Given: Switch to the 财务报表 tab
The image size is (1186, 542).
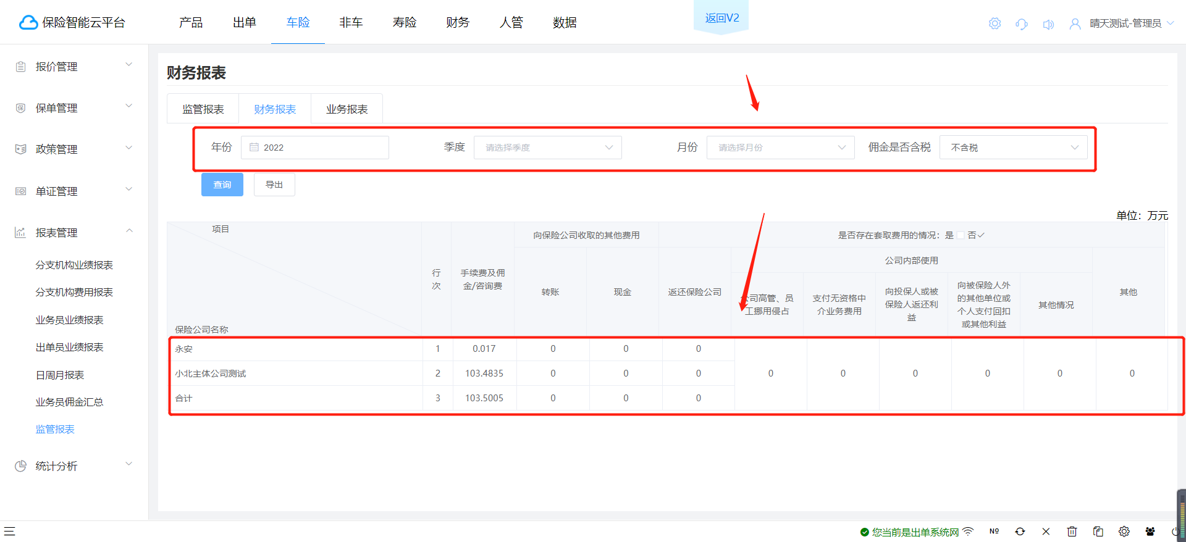Looking at the screenshot, I should coord(275,109).
